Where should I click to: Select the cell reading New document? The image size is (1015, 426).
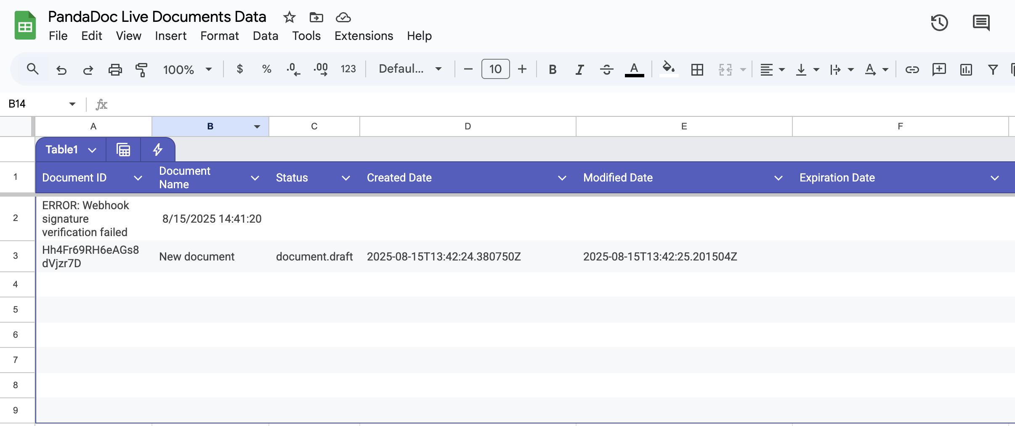coord(210,257)
